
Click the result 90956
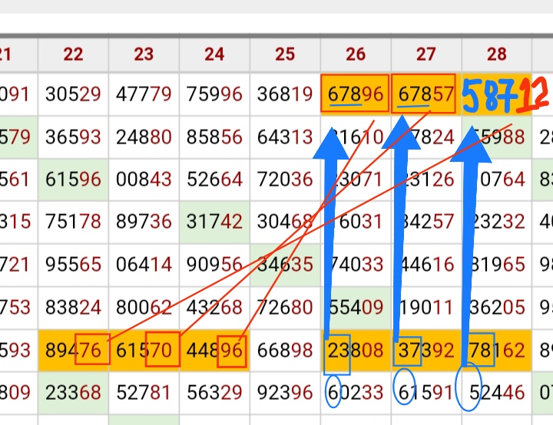coord(214,265)
